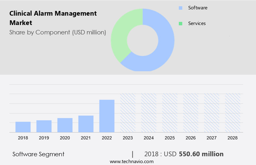The width and height of the screenshot is (256, 165).
Task: Click the hatched 2024 forecast bar
Action: [x=149, y=113]
